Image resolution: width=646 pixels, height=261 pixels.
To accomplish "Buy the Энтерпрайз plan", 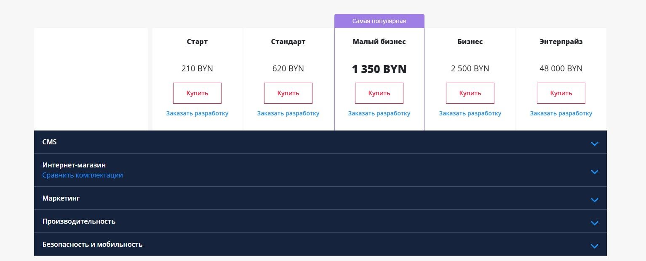I will click(561, 93).
